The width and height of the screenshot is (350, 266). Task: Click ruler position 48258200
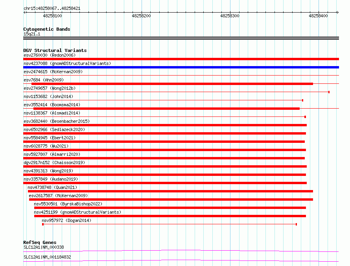[141, 16]
